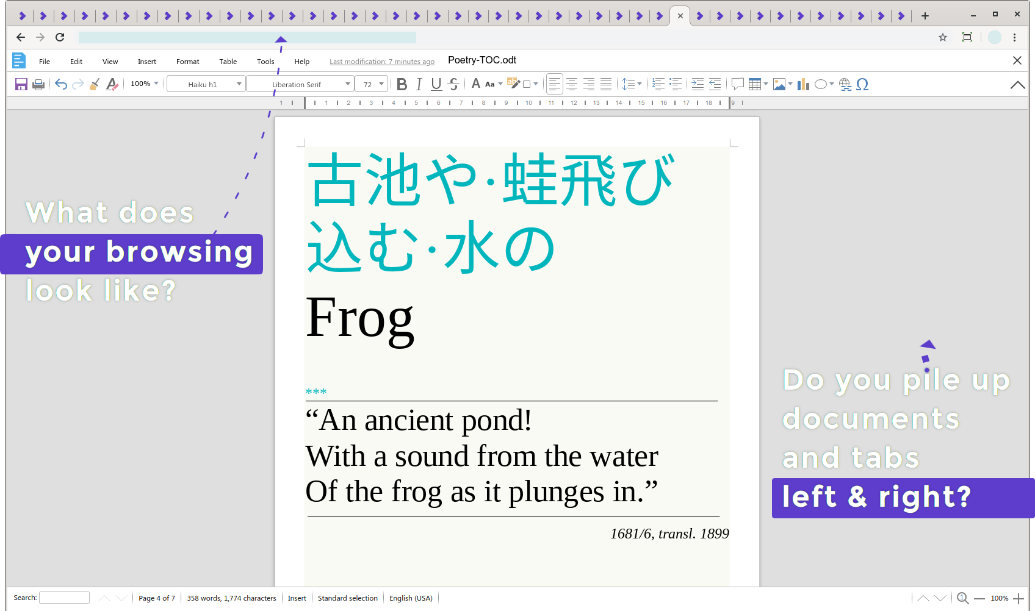Screen dimensions: 1035x611
Task: Toggle underline formatting
Action: pos(436,84)
